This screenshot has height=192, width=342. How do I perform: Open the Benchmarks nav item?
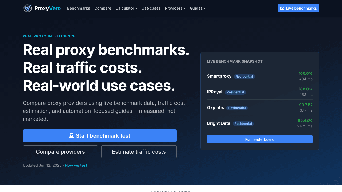click(x=79, y=8)
